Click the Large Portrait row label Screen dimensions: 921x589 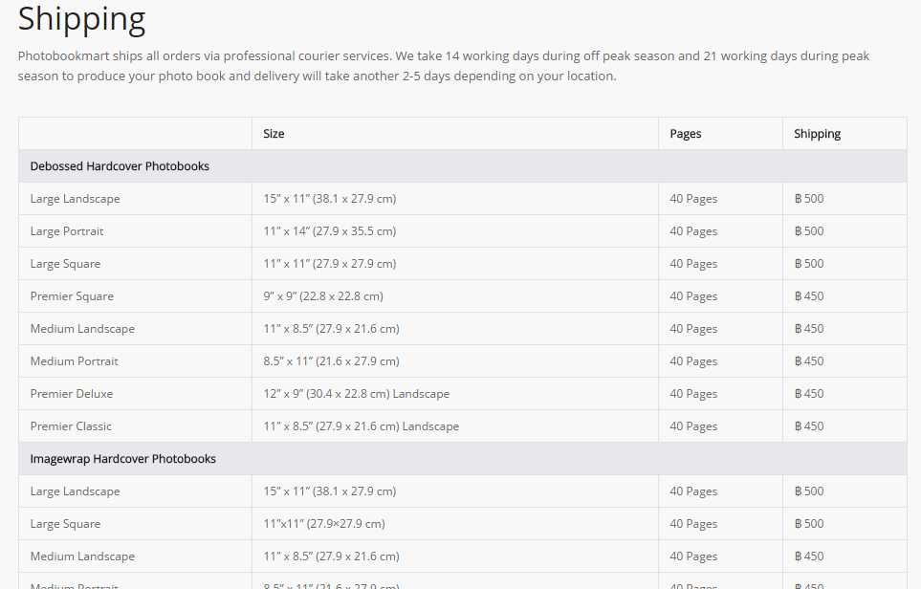click(x=67, y=231)
